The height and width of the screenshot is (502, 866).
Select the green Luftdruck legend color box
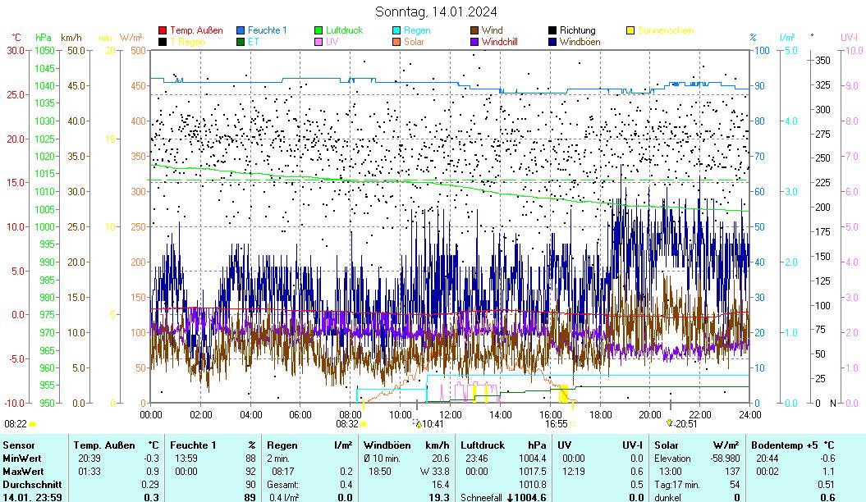coord(319,30)
